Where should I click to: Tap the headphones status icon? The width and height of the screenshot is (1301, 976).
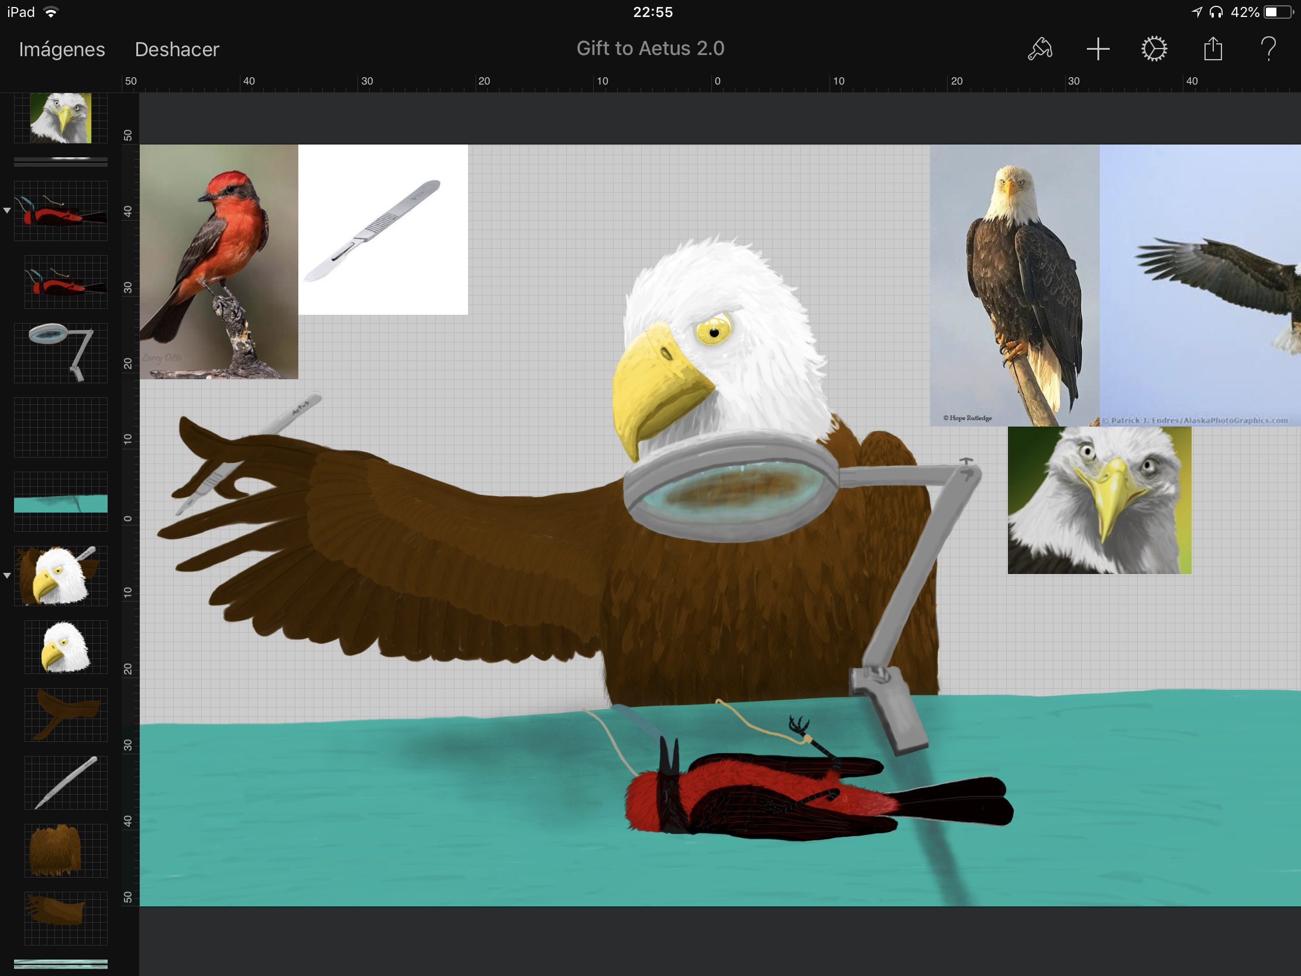click(1216, 12)
